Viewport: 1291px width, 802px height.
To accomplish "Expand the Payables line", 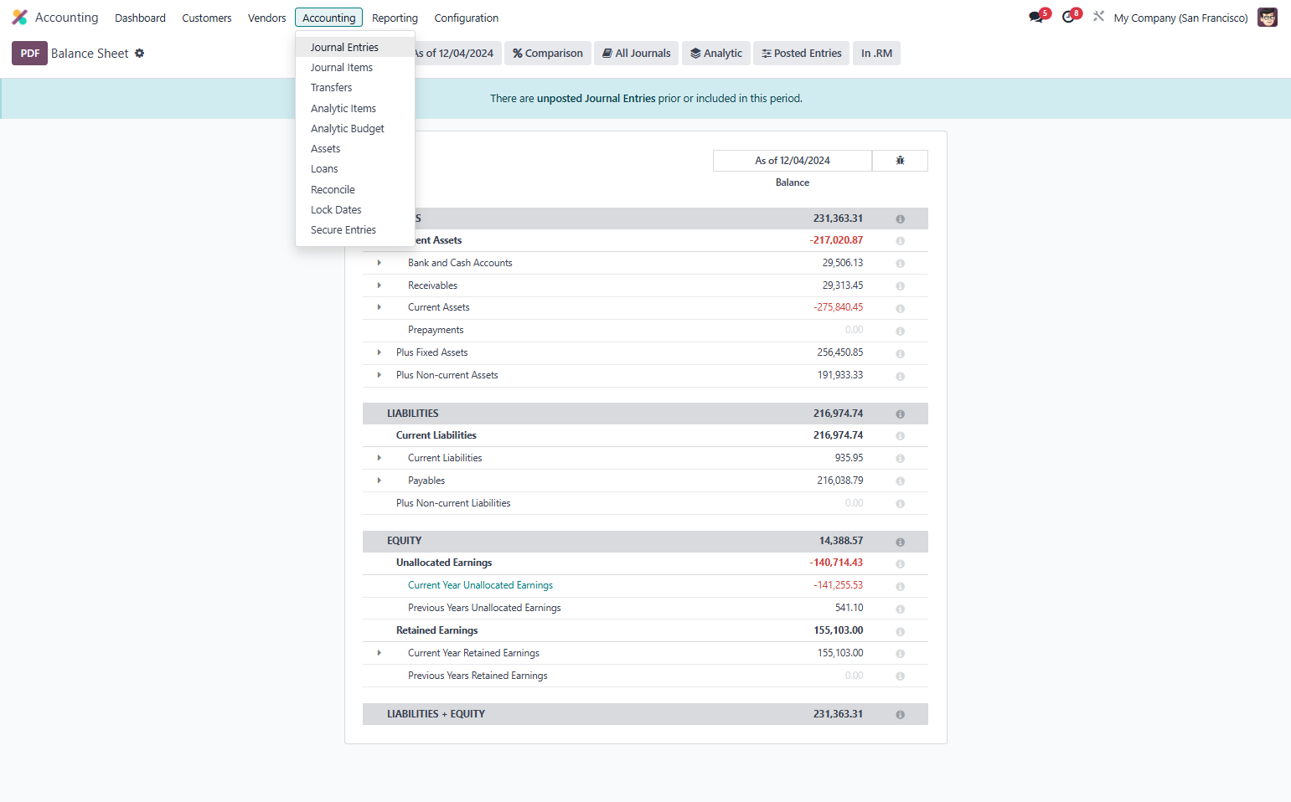I will click(380, 481).
